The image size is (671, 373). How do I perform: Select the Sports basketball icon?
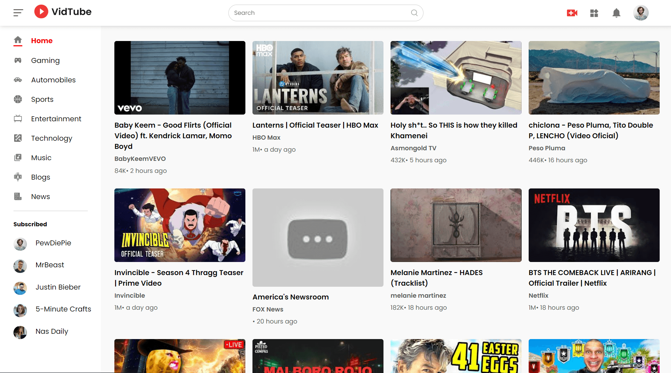[18, 99]
